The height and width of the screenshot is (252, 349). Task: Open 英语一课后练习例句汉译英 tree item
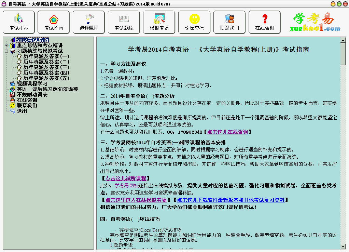(x=47, y=89)
